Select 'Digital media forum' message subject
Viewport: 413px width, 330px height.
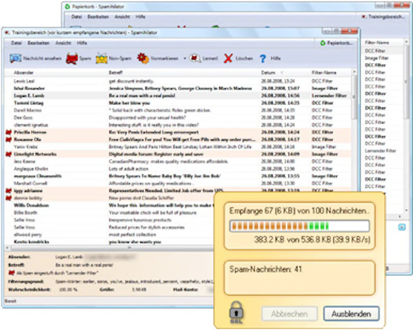pyautogui.click(x=156, y=154)
